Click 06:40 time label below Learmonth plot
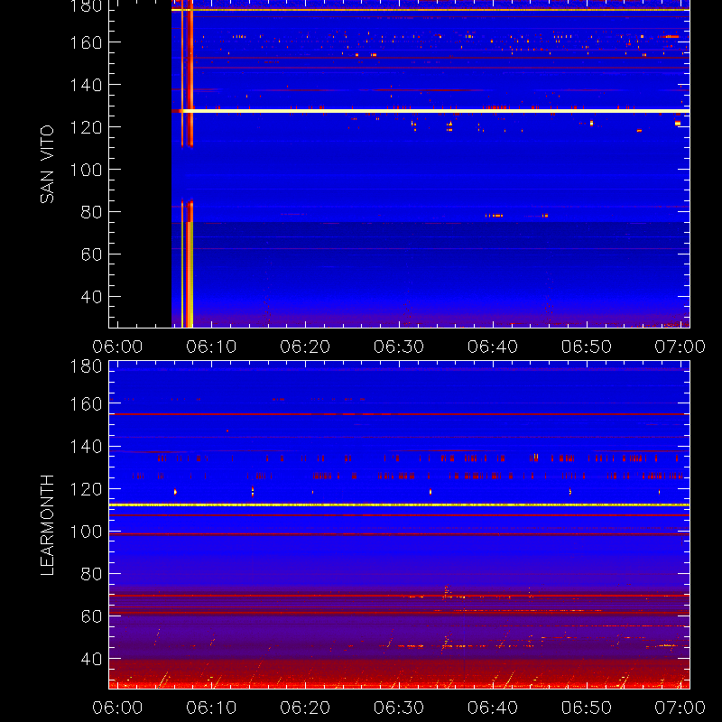 (493, 708)
